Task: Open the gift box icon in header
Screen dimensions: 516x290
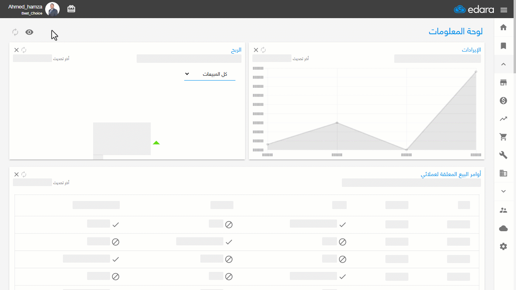Action: coord(71,9)
